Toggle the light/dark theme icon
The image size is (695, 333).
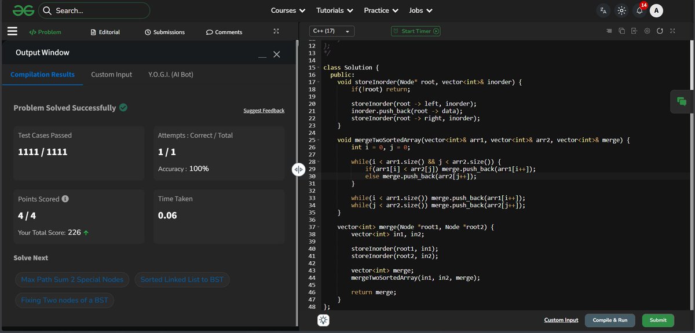(621, 10)
